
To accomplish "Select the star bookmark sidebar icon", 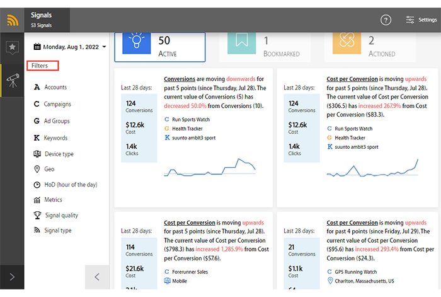I will (x=12, y=47).
